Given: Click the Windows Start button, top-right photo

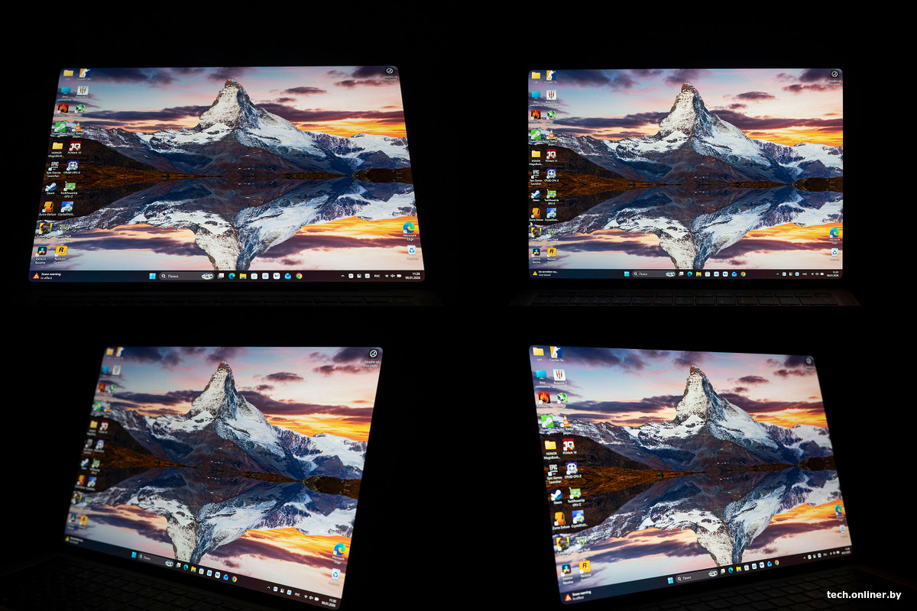Looking at the screenshot, I should 627,273.
